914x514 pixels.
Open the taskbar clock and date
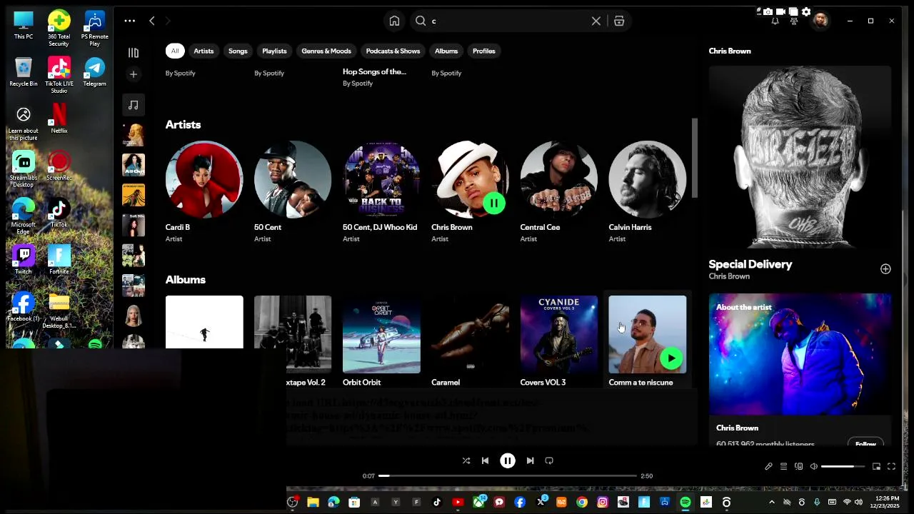[x=886, y=502]
